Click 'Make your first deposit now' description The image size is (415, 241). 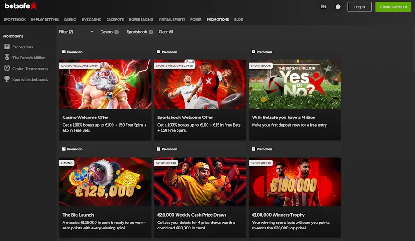click(289, 125)
